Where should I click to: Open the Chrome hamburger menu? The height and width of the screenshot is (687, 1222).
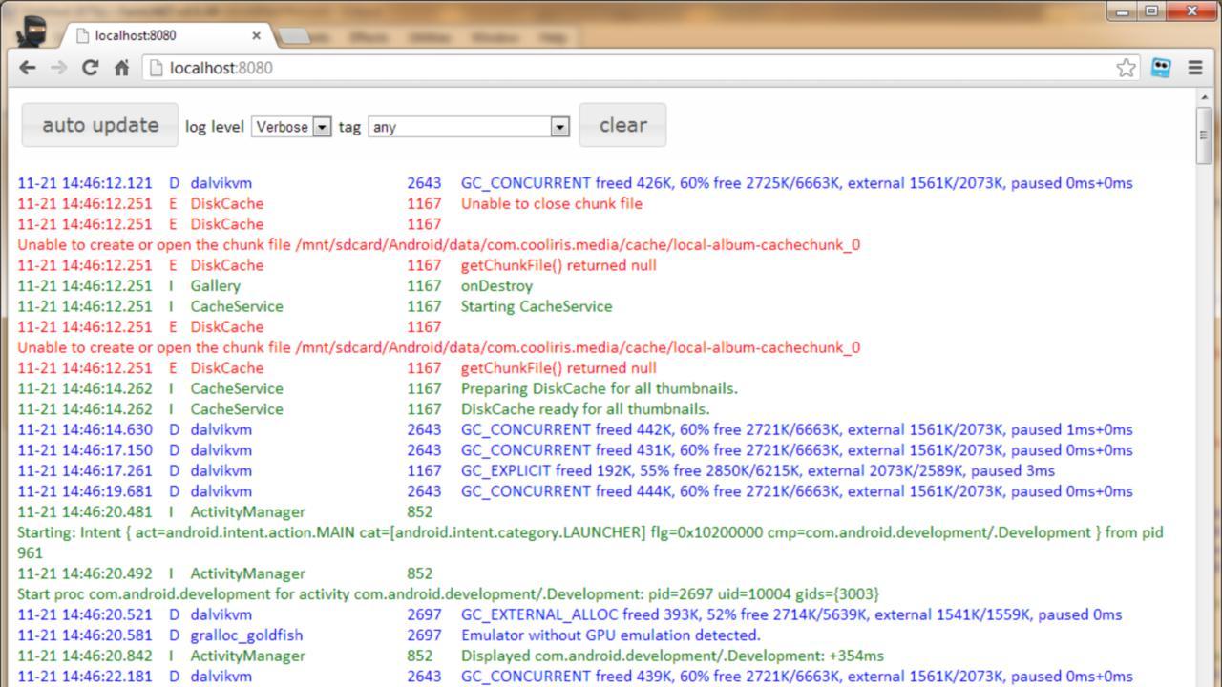pos(1194,68)
